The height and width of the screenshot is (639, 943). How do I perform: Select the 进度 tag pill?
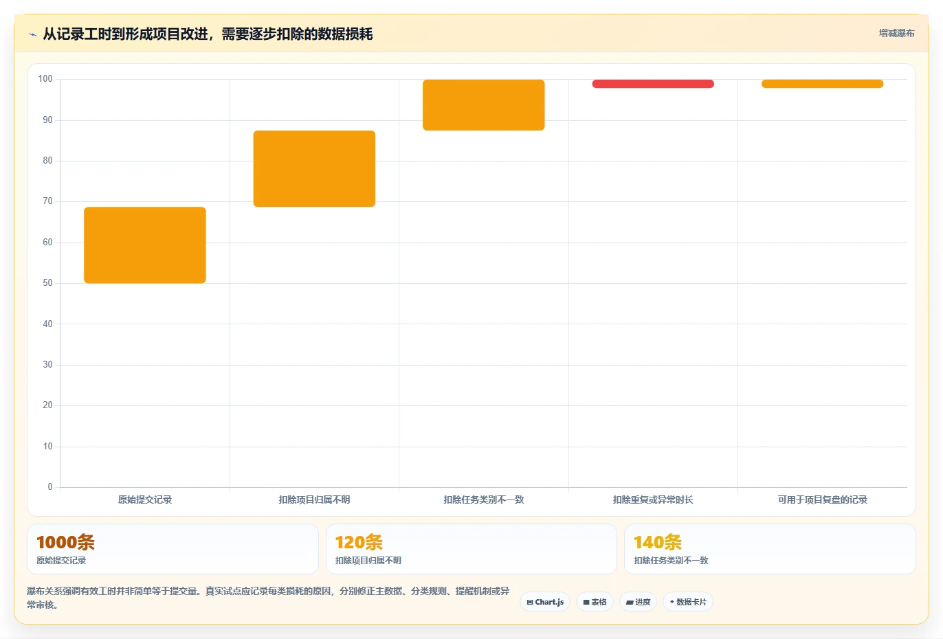click(x=639, y=602)
